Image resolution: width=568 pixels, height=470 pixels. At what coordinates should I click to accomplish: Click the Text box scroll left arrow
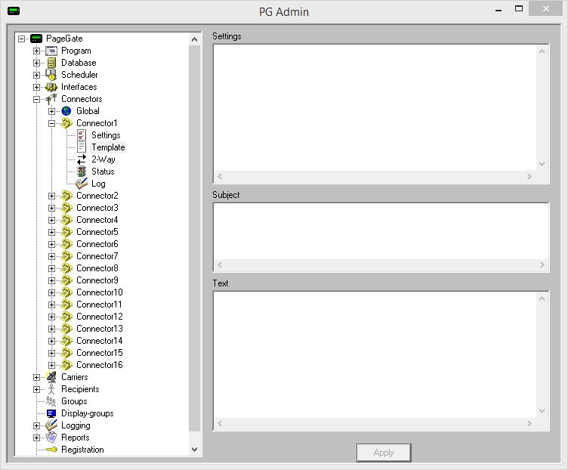[x=220, y=423]
